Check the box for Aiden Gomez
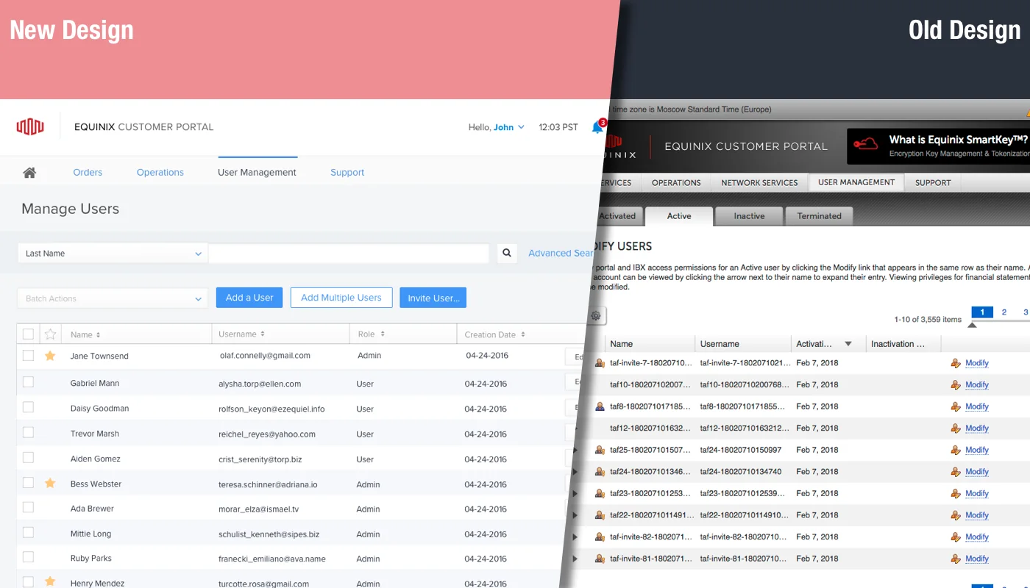The height and width of the screenshot is (588, 1030). click(x=28, y=457)
